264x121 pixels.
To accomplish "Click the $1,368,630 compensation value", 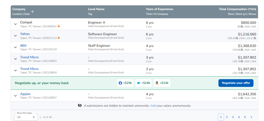I will [x=247, y=46].
